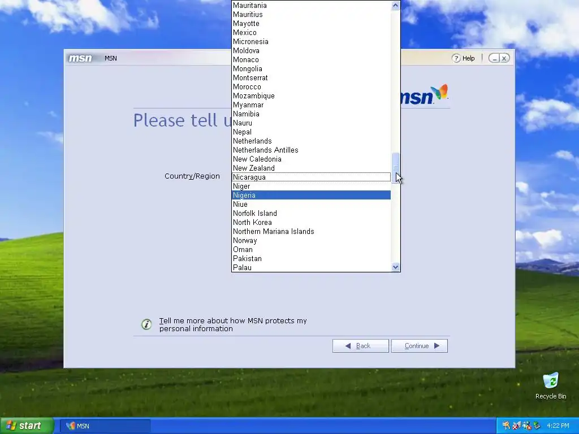
Task: Select Norway option
Action: 312,241
